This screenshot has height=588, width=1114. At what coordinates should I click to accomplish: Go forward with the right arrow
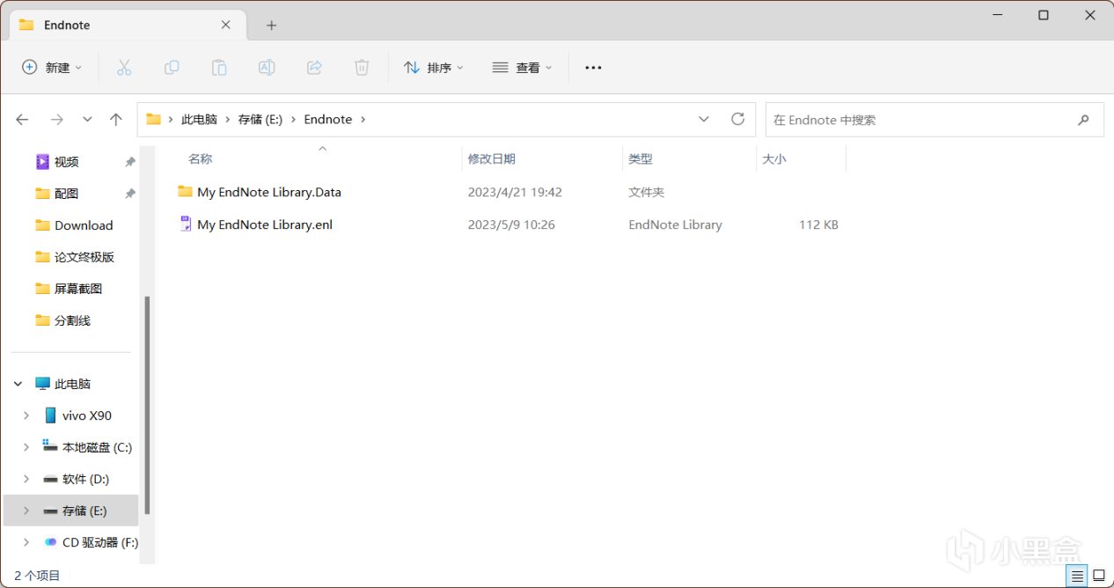pos(57,120)
